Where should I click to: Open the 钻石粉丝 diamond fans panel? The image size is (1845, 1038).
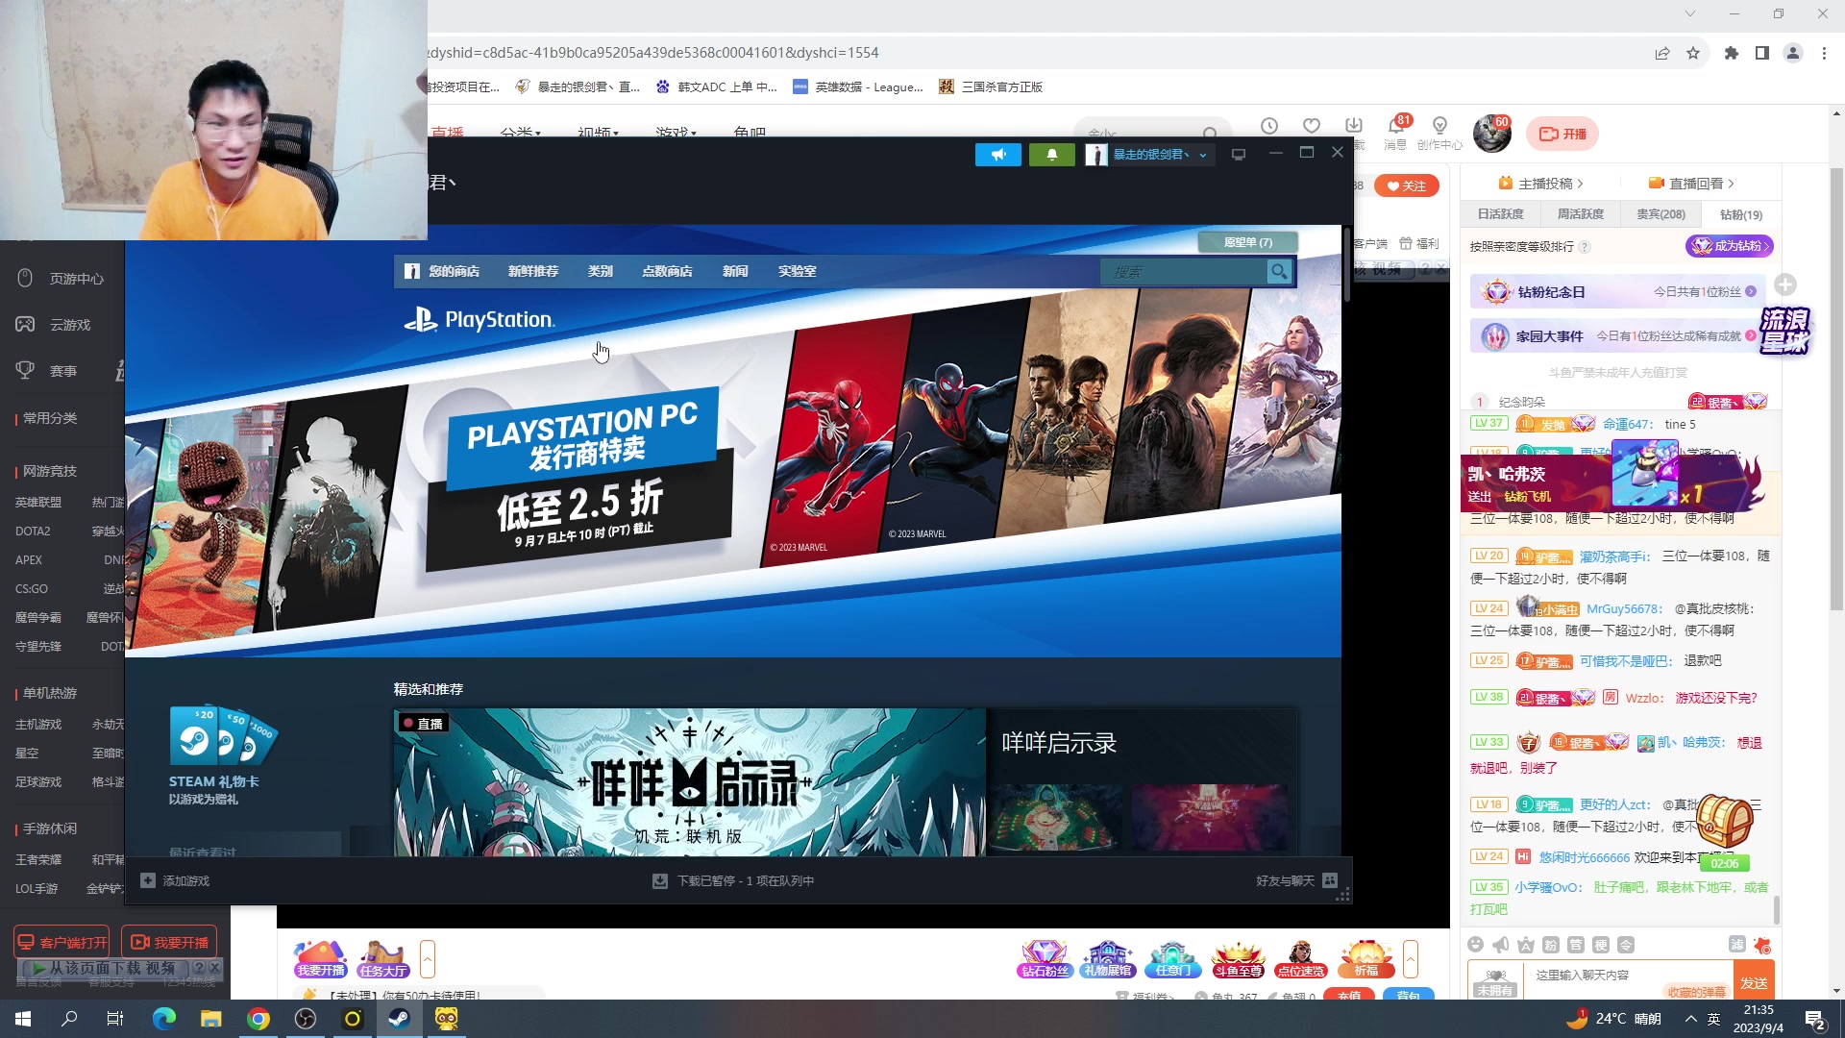[x=1045, y=958]
